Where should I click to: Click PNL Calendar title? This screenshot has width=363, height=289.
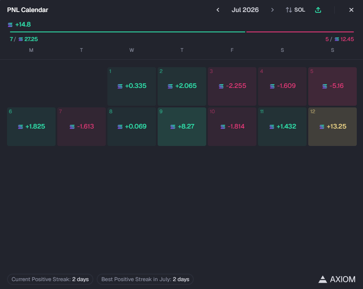click(27, 10)
